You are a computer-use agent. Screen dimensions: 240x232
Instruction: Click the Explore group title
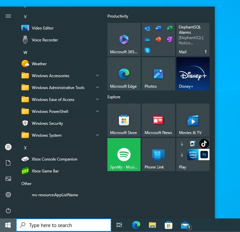[114, 97]
